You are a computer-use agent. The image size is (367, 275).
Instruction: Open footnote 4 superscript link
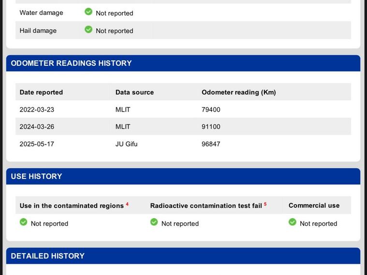pos(127,204)
